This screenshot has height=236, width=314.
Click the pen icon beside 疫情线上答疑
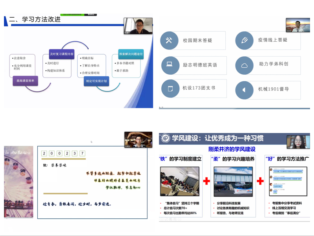(x=244, y=41)
